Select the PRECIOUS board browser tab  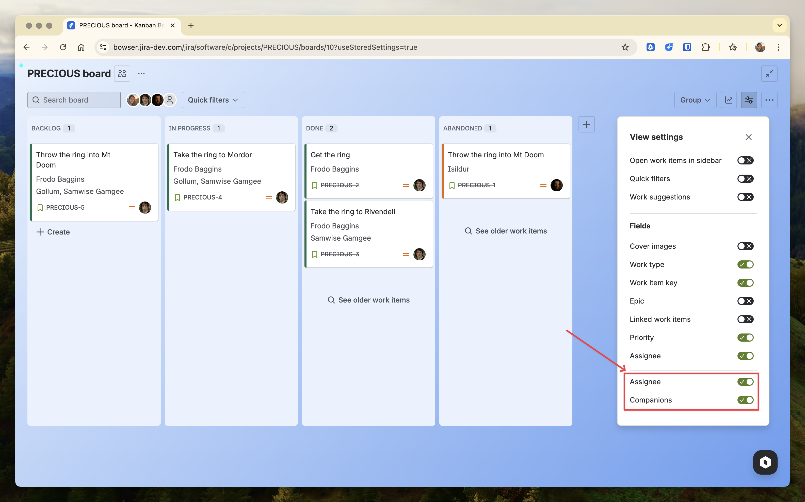coord(122,25)
